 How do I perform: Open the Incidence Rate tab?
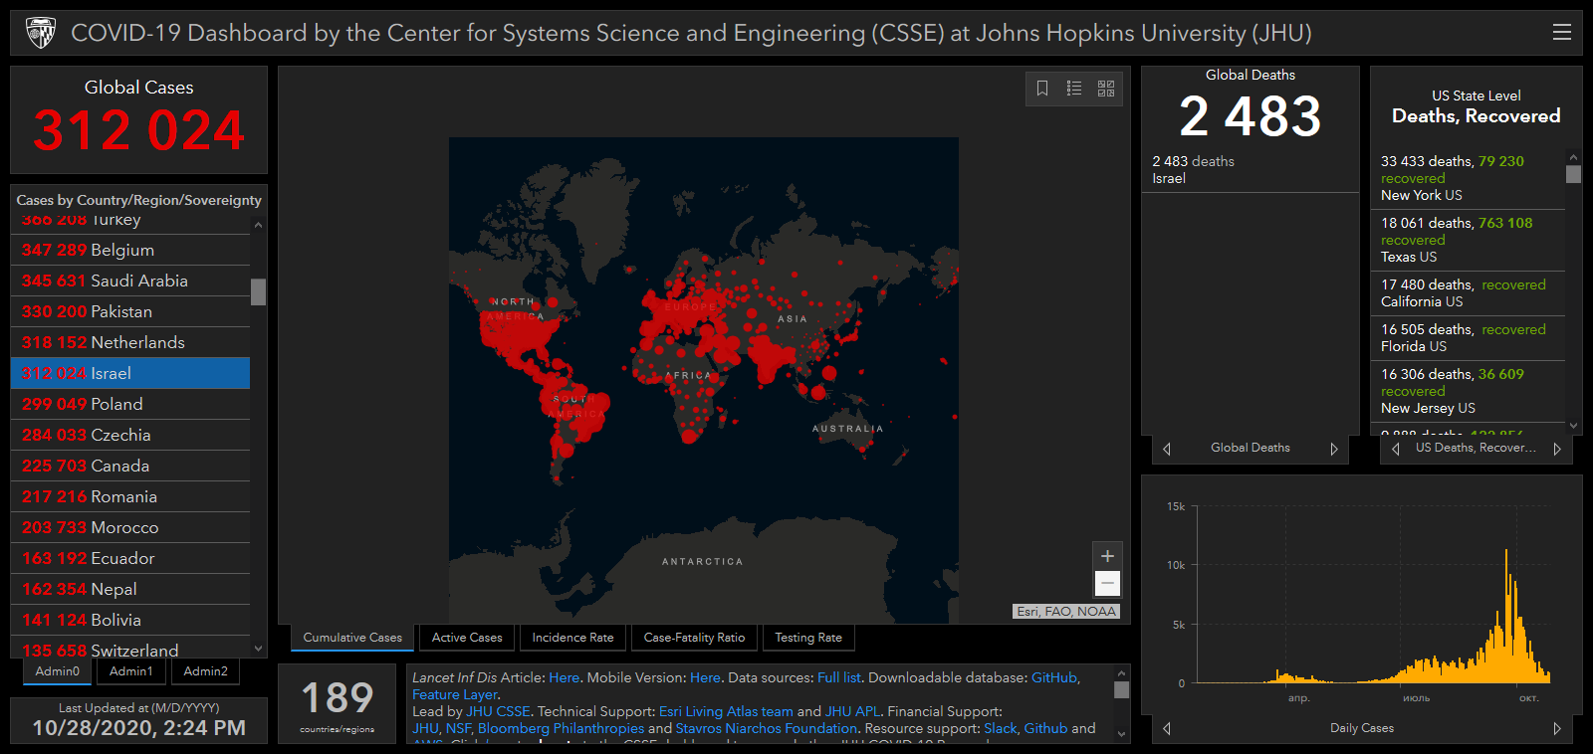[x=572, y=638]
